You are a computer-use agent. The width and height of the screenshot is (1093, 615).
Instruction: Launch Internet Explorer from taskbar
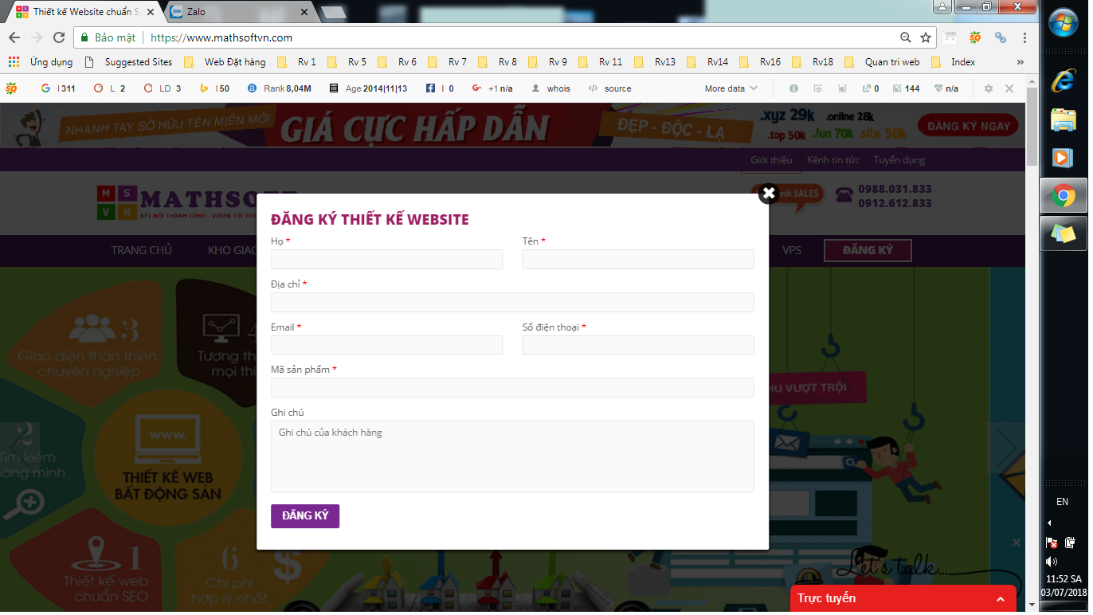pyautogui.click(x=1064, y=80)
